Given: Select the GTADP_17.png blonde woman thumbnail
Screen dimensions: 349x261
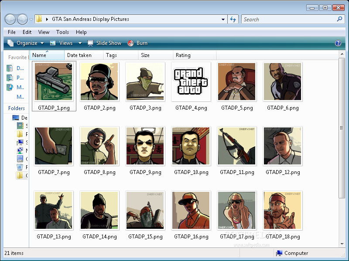Looking at the screenshot, I should pyautogui.click(x=237, y=211).
